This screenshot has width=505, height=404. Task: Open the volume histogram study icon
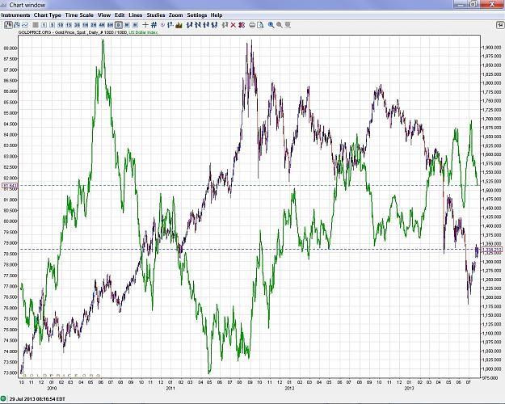[179, 25]
